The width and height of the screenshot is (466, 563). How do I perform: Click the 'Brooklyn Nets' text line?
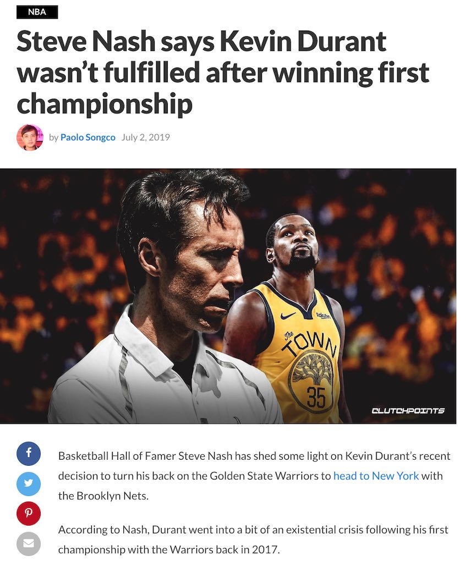pos(103,496)
